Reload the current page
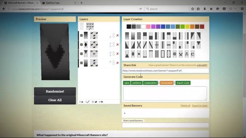This screenshot has width=246, height=138. (141, 9)
